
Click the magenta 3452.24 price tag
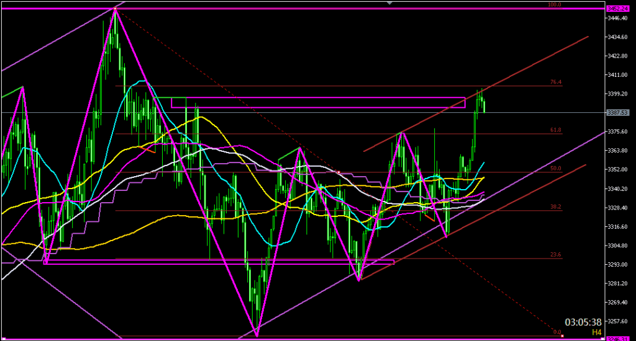(x=617, y=9)
